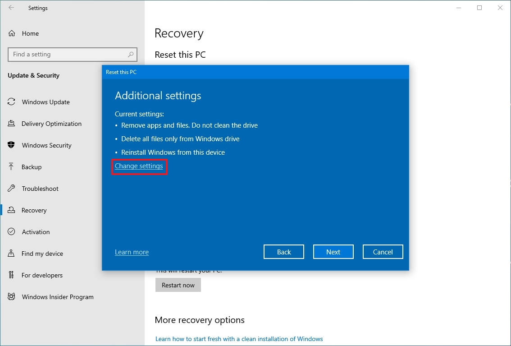Select Backup in the sidebar
The height and width of the screenshot is (346, 511).
click(32, 167)
